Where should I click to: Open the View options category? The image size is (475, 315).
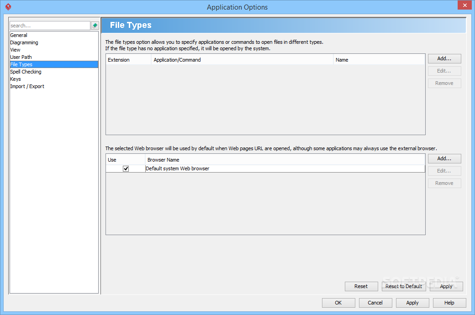click(54, 50)
